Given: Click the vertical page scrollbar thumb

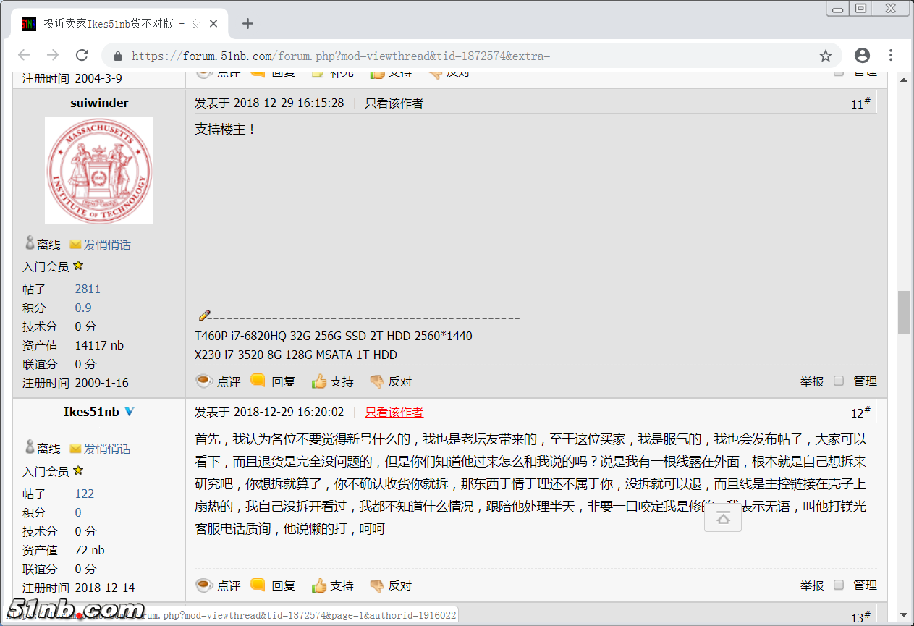Looking at the screenshot, I should pyautogui.click(x=904, y=312).
